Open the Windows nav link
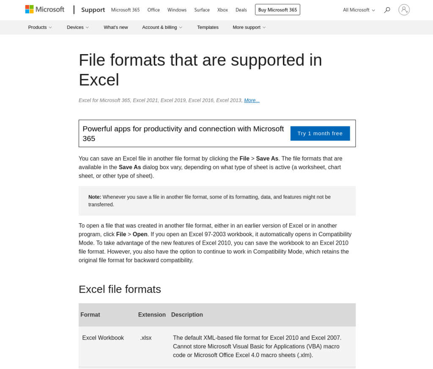 [x=177, y=10]
